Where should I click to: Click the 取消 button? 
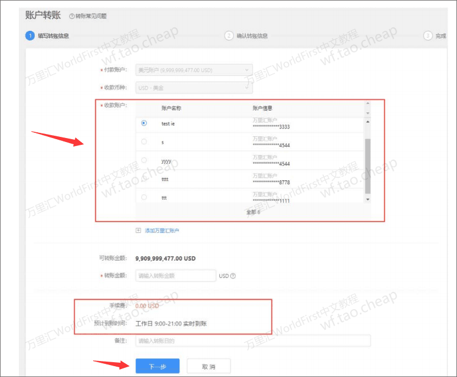point(209,366)
